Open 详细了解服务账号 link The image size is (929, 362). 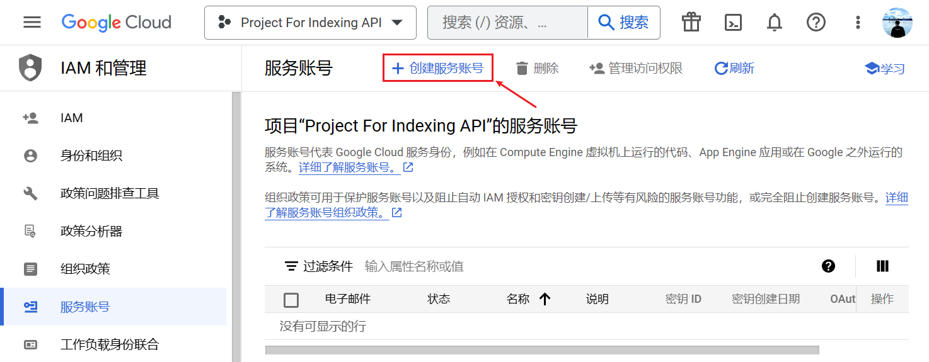pyautogui.click(x=349, y=167)
